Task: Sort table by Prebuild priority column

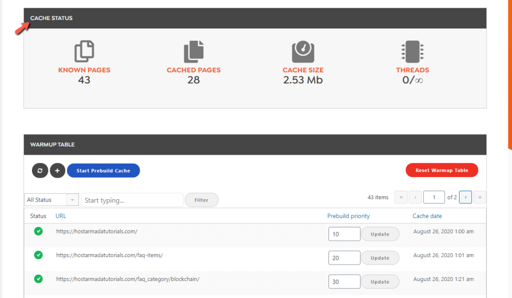Action: pos(348,216)
